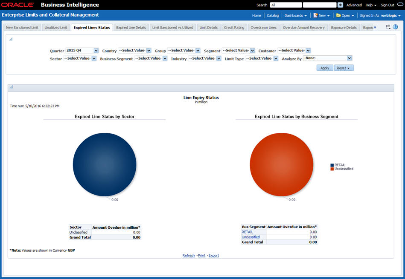Open the Analyze By dropdown
405x279 pixels.
pos(349,58)
